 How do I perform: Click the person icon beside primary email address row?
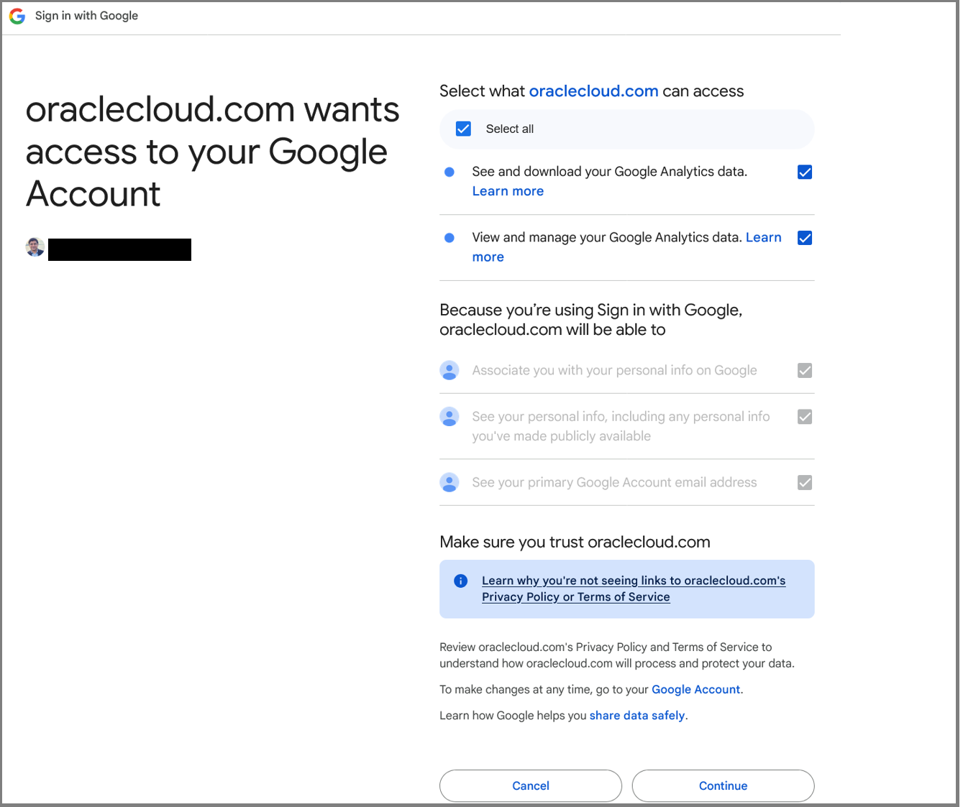tap(449, 482)
